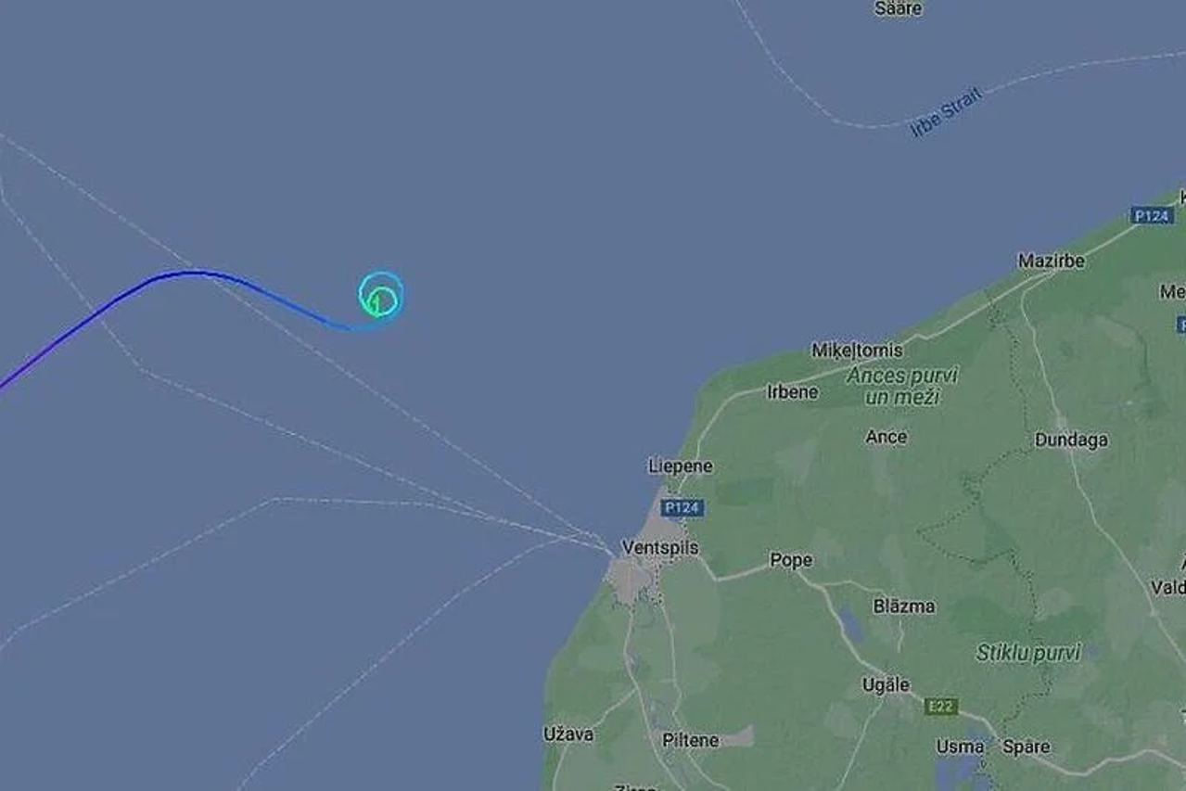Select the Ugāle town label
The width and height of the screenshot is (1186, 791).
886,684
